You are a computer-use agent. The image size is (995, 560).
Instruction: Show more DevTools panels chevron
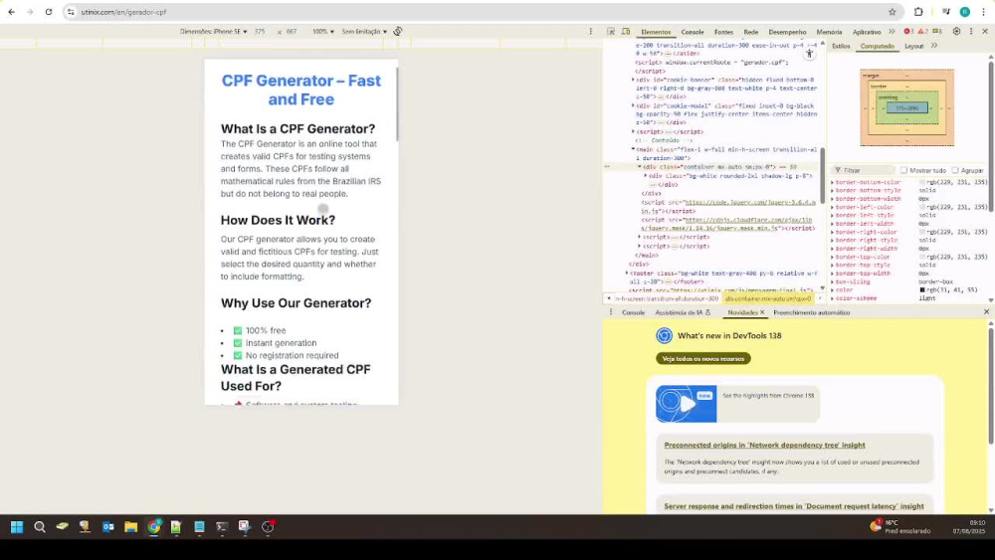coord(892,31)
